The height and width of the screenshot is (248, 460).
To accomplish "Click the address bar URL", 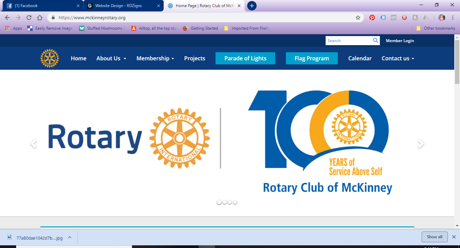I will pyautogui.click(x=92, y=18).
